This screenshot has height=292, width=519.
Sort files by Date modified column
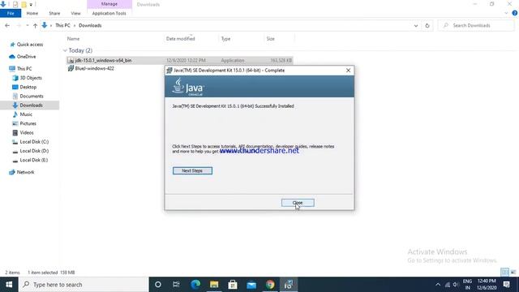180,39
